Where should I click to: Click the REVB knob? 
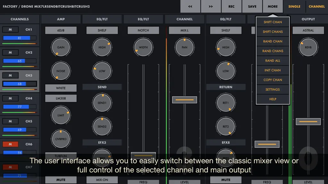[308, 47]
